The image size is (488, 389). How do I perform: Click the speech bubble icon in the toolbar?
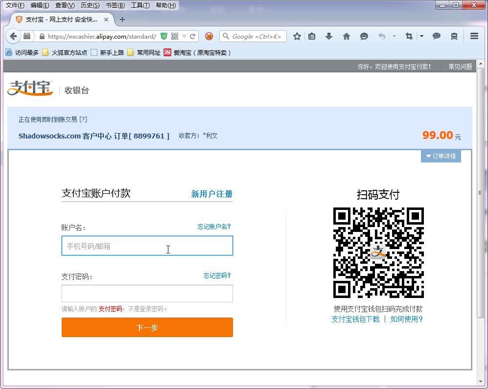[x=437, y=36]
